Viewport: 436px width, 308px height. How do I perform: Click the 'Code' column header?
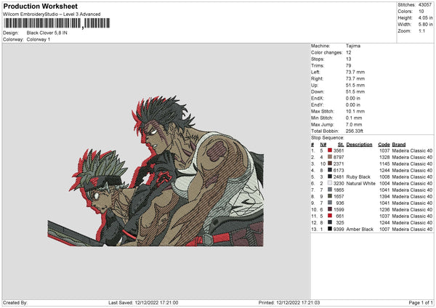[x=384, y=145]
